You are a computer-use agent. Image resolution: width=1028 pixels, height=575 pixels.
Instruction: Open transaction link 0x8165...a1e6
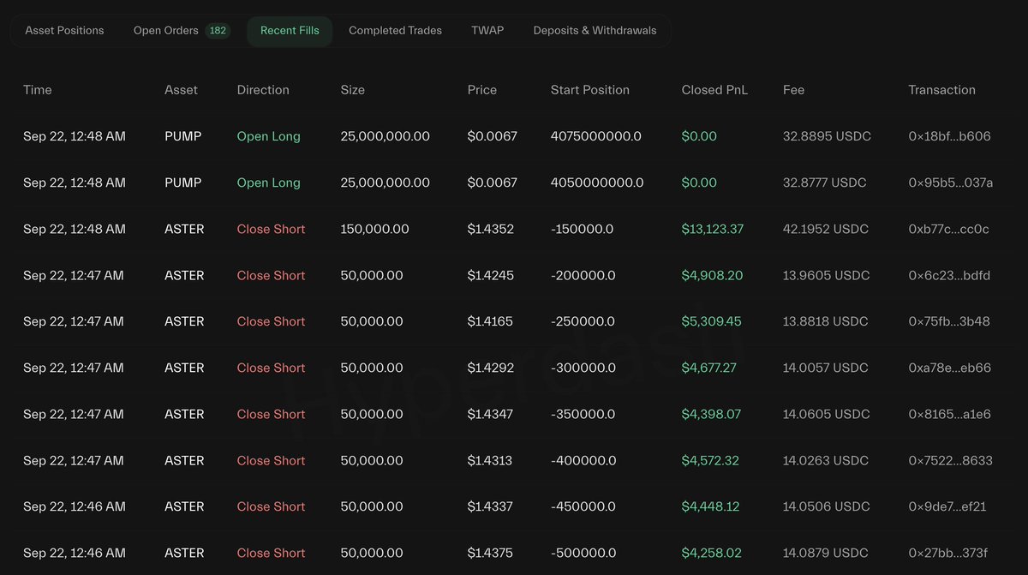coord(949,414)
